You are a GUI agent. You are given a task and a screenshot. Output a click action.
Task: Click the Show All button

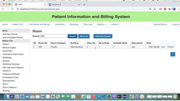[84, 36]
